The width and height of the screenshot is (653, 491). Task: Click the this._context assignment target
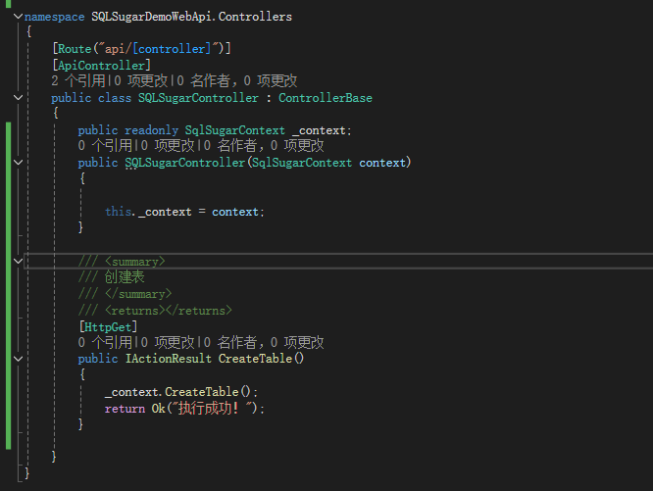point(148,212)
